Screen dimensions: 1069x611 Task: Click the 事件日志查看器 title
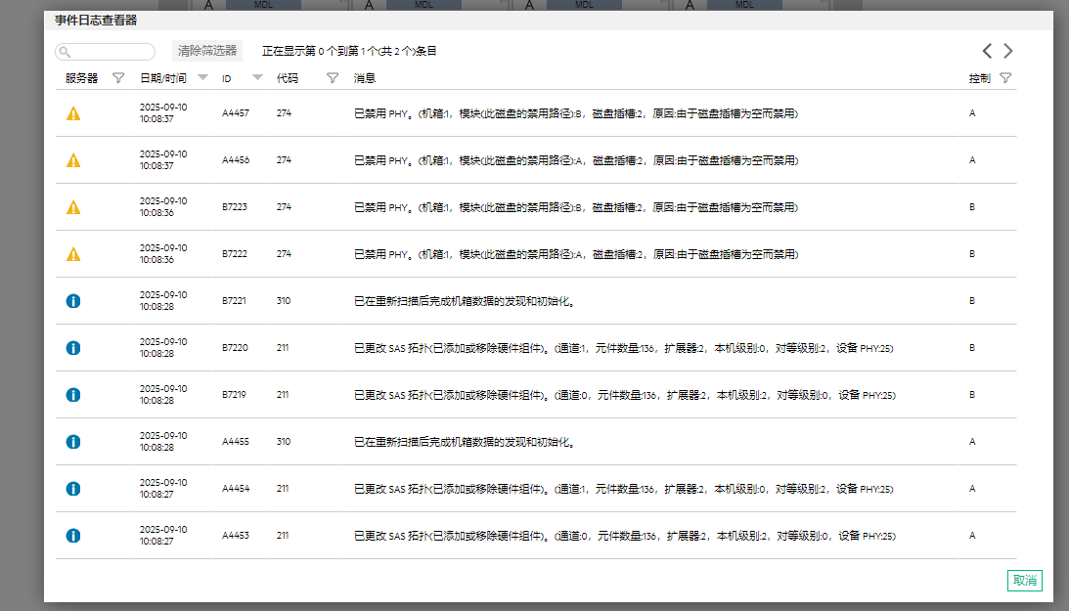pos(96,21)
